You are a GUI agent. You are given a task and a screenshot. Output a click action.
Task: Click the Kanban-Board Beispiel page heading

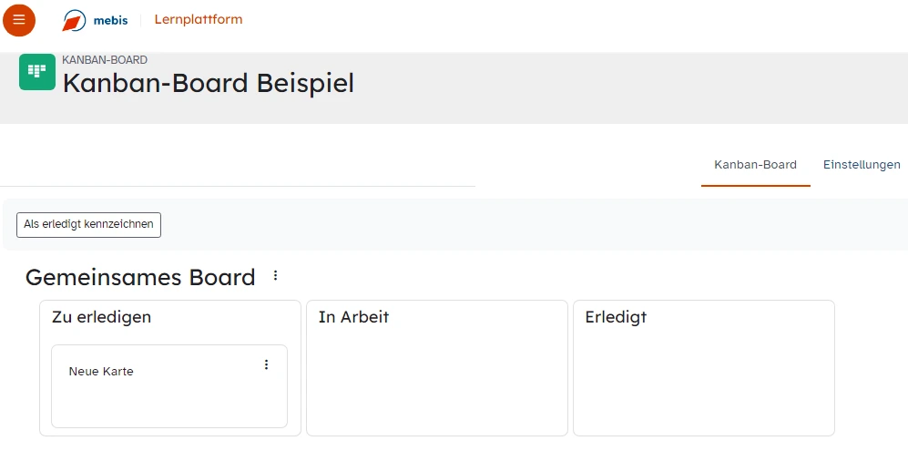pyautogui.click(x=208, y=83)
